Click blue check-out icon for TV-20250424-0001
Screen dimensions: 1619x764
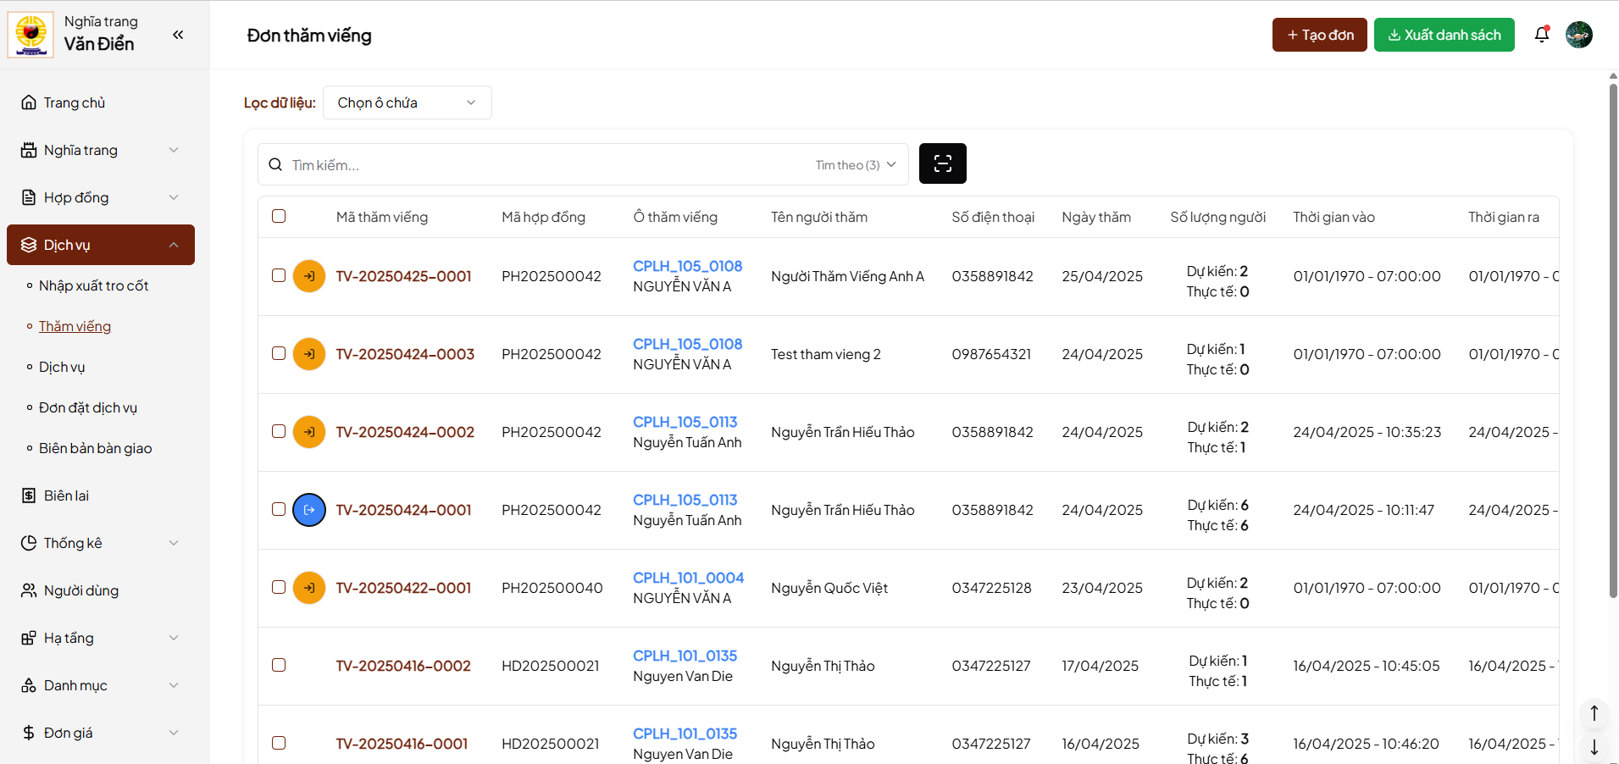(x=309, y=510)
